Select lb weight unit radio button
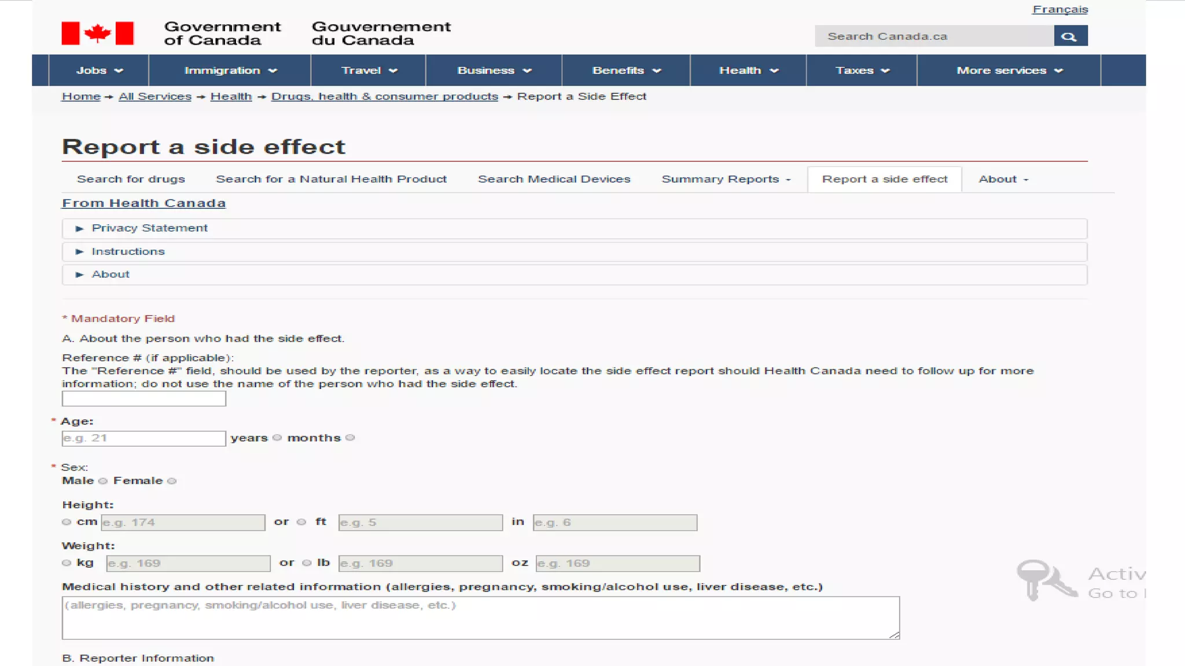The height and width of the screenshot is (666, 1185). click(x=307, y=563)
